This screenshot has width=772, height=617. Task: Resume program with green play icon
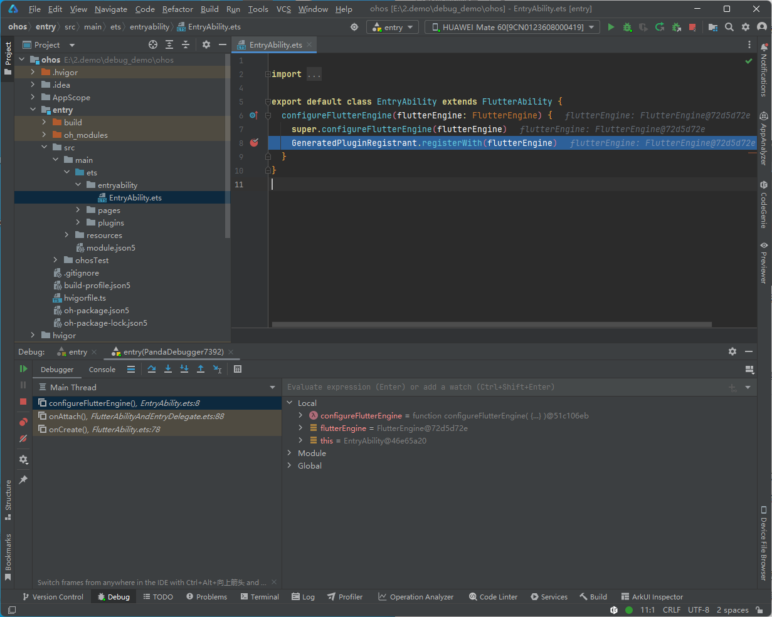coord(23,369)
